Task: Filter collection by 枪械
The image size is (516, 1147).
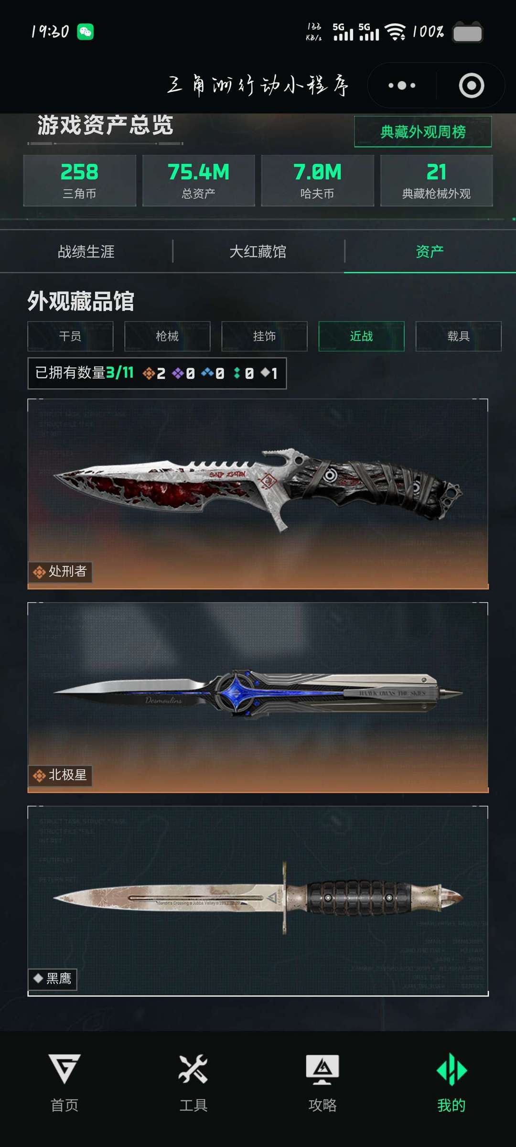Action: [167, 336]
